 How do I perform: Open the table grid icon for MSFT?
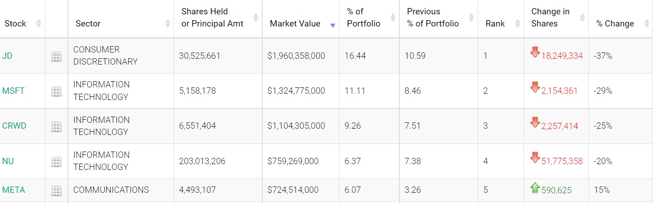point(56,91)
